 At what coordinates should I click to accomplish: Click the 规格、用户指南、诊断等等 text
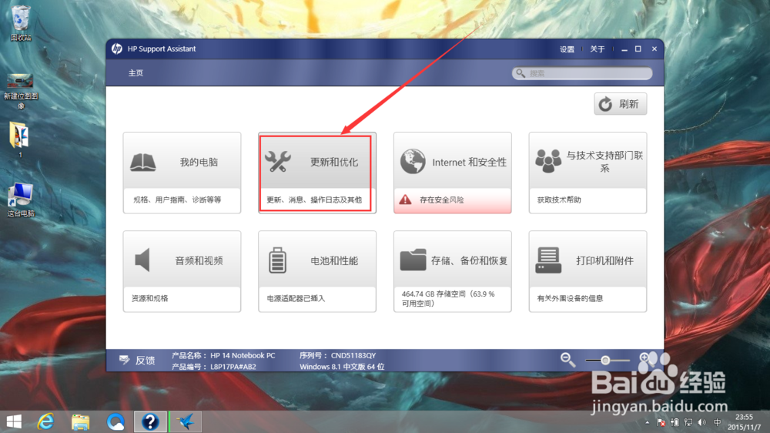pos(177,200)
